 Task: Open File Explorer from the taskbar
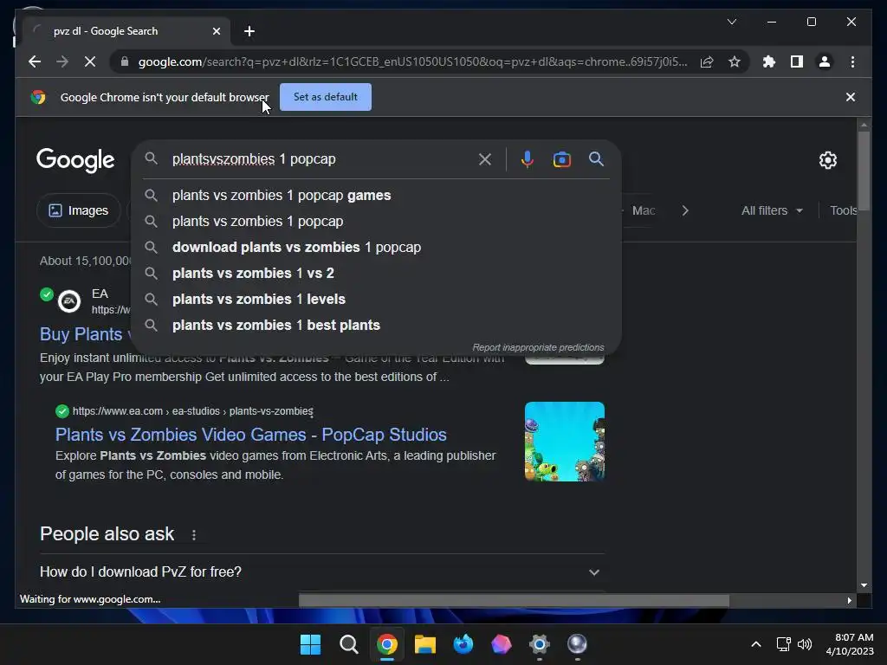pyautogui.click(x=424, y=644)
